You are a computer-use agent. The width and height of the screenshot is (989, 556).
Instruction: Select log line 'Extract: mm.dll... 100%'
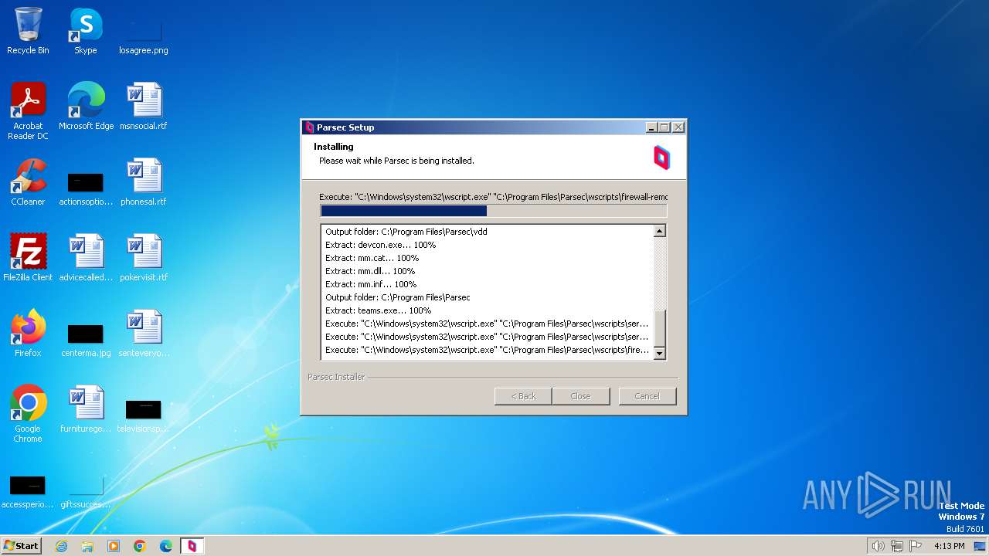point(370,271)
